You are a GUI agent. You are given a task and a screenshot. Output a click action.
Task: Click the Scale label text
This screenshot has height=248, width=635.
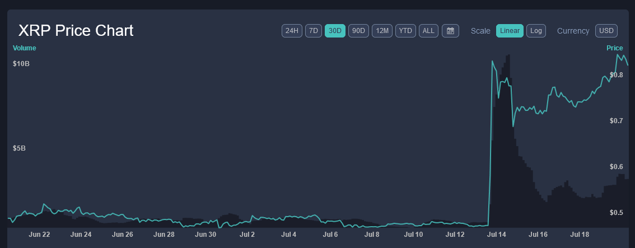coord(480,31)
